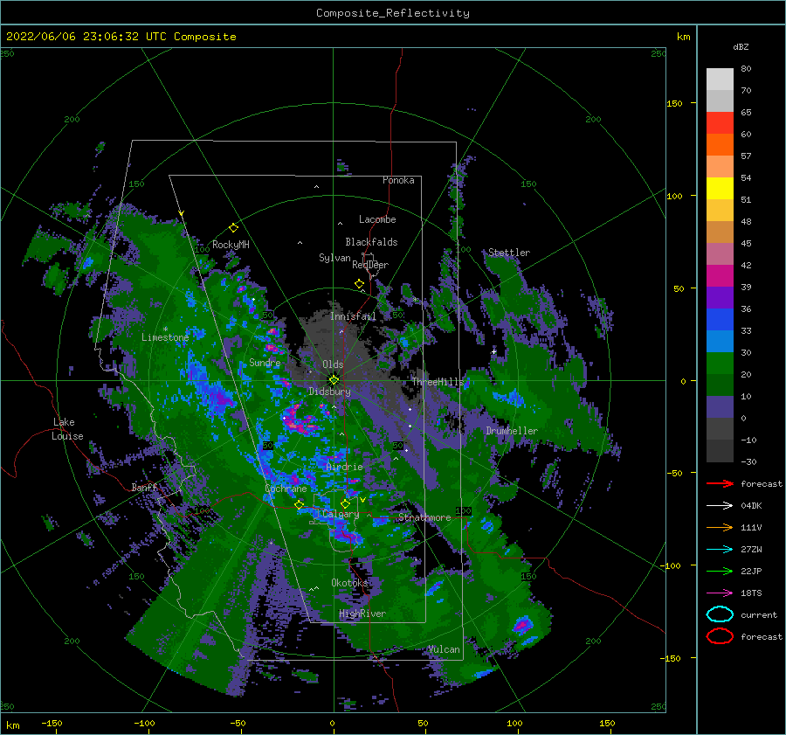This screenshot has height=735, width=786.
Task: Click the Innisfail town label
Action: (353, 316)
